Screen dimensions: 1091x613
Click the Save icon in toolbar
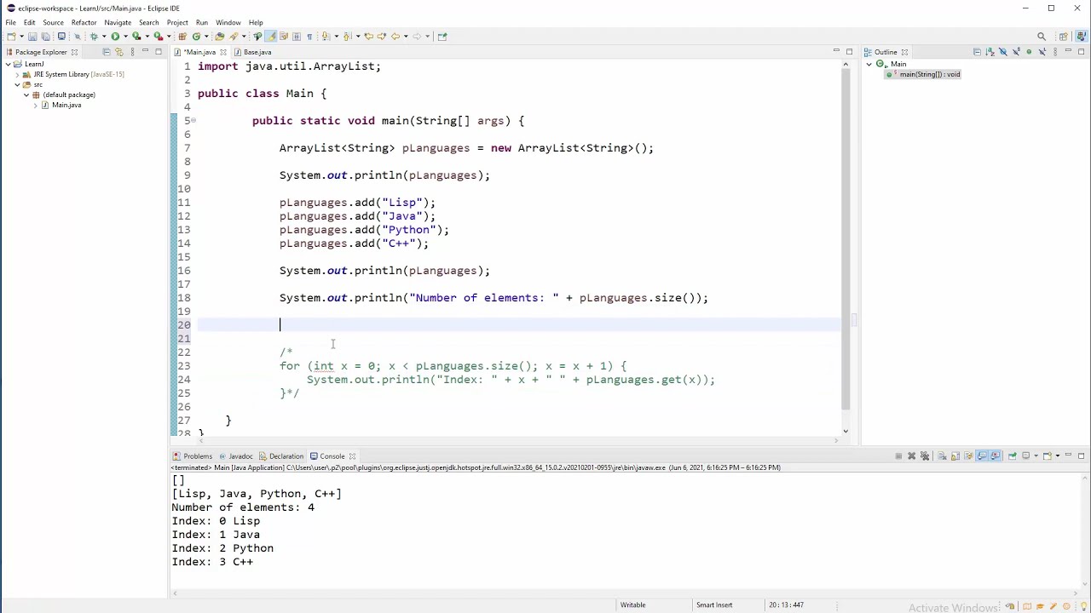(x=32, y=36)
